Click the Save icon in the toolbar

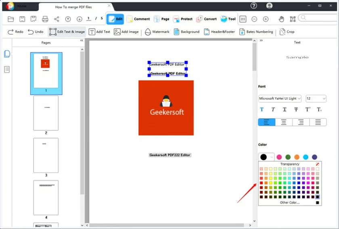pyautogui.click(x=22, y=19)
